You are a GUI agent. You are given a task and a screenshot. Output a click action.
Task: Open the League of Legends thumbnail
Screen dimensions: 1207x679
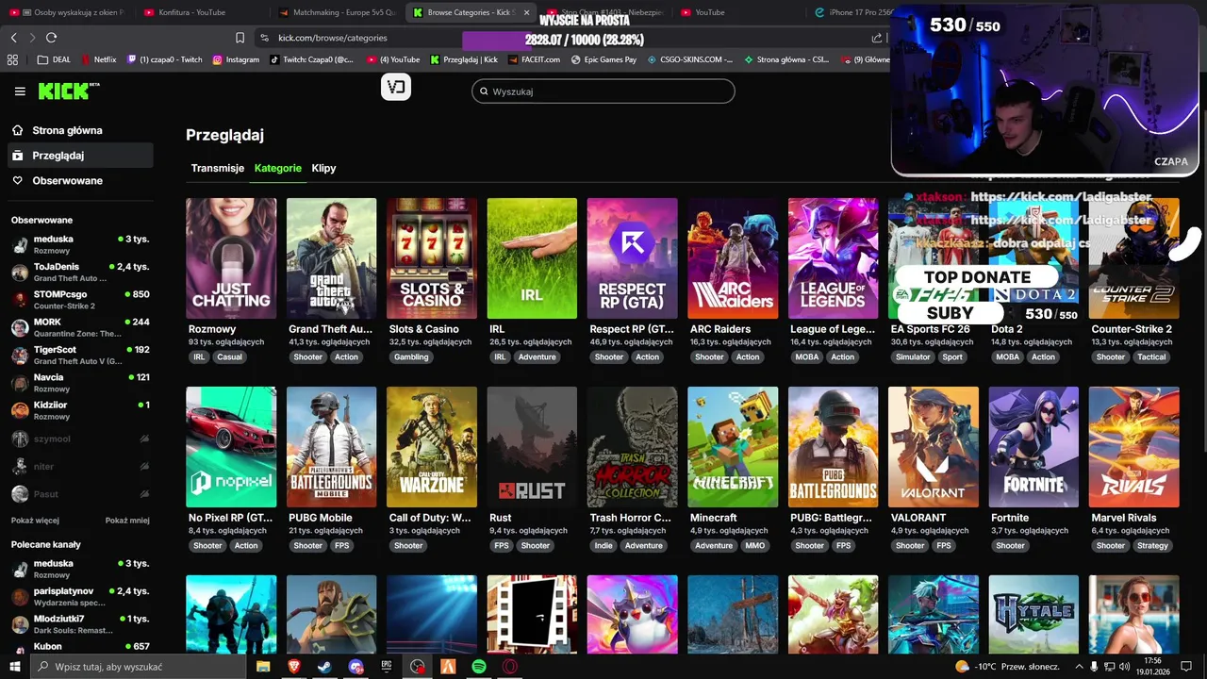(833, 258)
